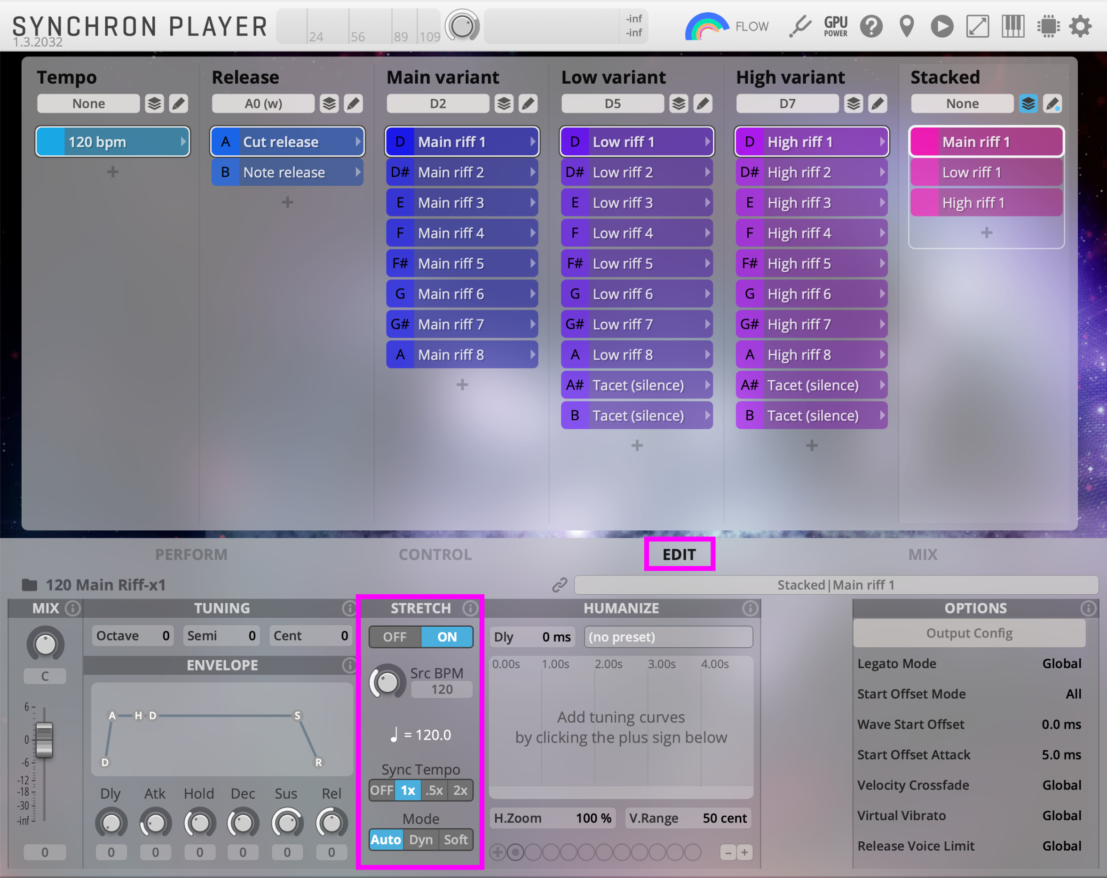Open the MIX section info icon

click(x=73, y=608)
